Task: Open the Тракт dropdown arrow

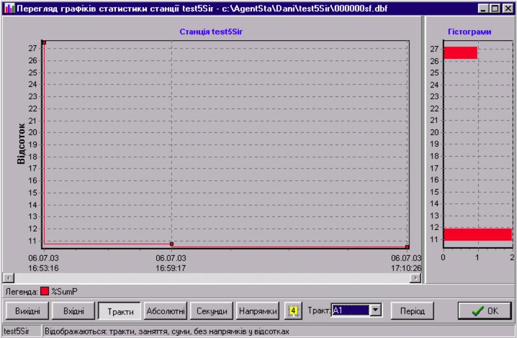Action: click(x=376, y=310)
